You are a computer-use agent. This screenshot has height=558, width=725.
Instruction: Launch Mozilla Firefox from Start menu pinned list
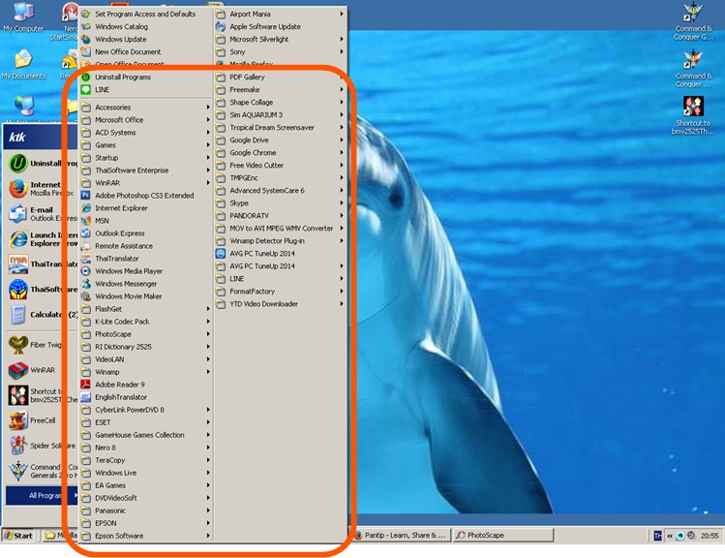[x=42, y=188]
